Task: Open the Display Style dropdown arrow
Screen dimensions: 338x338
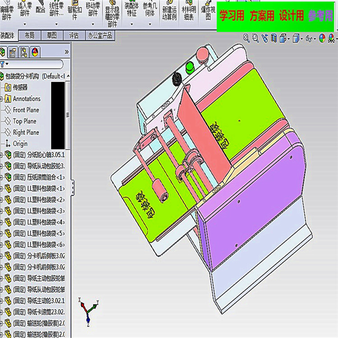Action: point(302,39)
